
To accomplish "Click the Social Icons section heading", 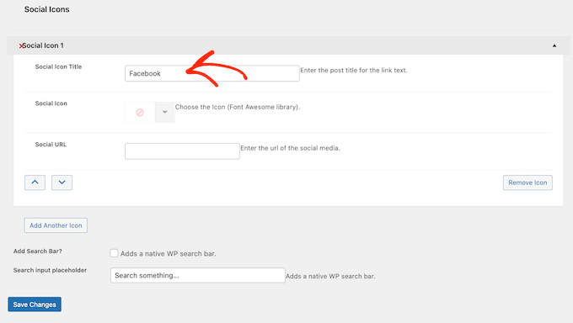I will tap(47, 9).
